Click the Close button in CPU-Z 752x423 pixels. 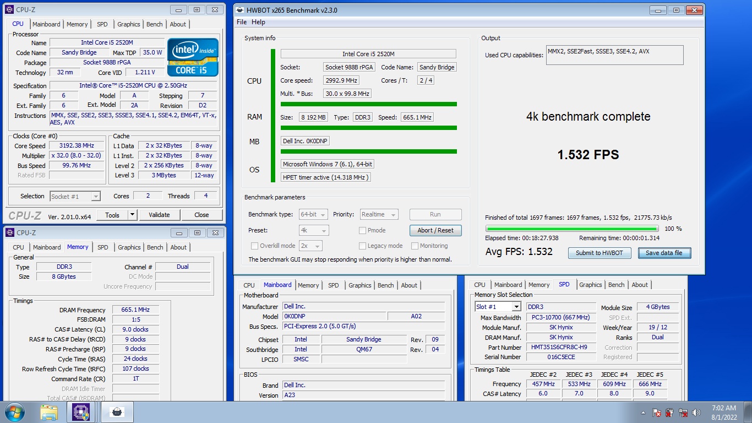(201, 215)
